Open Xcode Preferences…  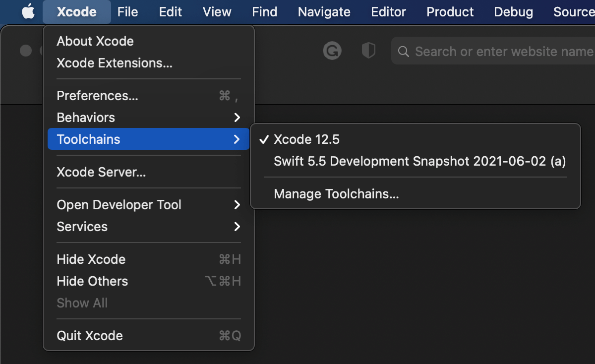pyautogui.click(x=98, y=96)
